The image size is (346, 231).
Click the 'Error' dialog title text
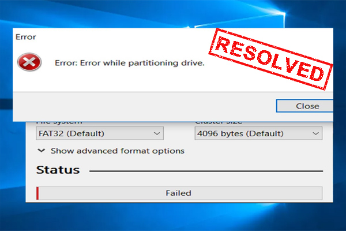pos(25,37)
